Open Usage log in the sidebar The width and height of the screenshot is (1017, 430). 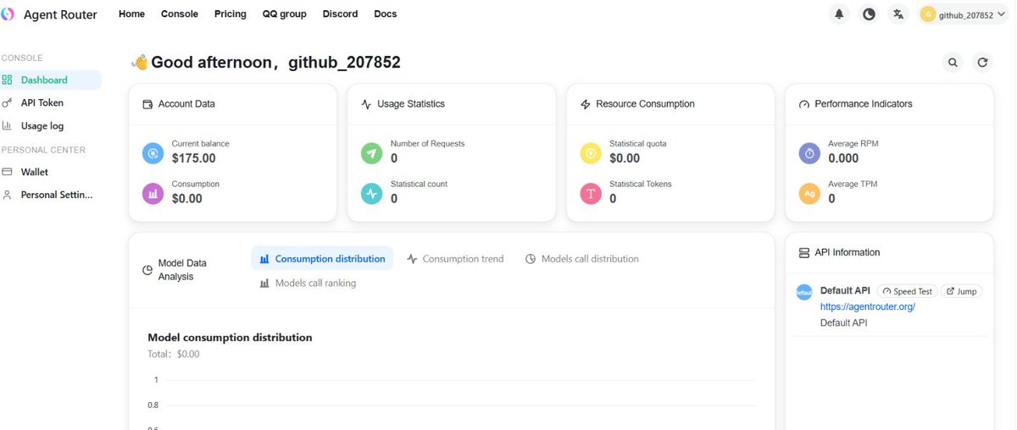[x=51, y=126]
